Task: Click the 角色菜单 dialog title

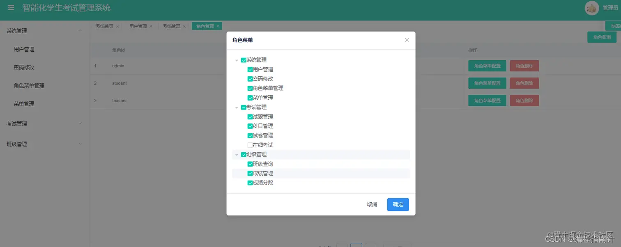Action: click(243, 40)
